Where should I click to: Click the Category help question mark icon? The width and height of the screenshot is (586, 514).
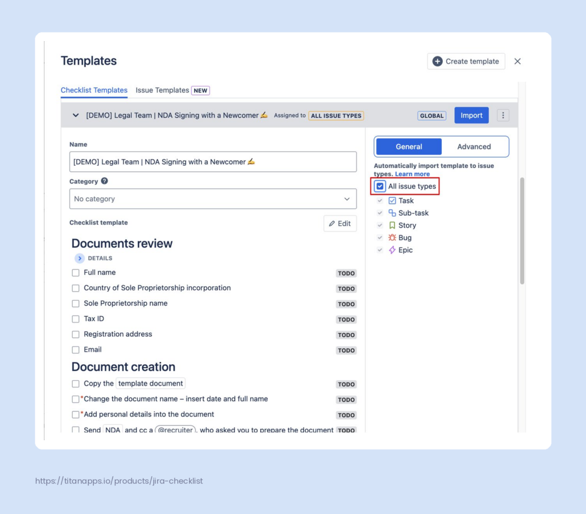(104, 181)
